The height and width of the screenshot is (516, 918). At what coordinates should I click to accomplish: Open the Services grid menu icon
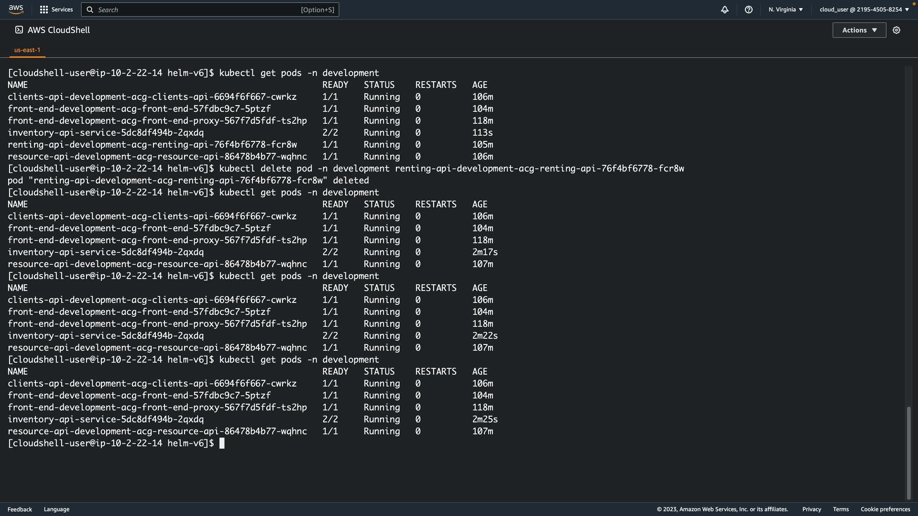[44, 10]
